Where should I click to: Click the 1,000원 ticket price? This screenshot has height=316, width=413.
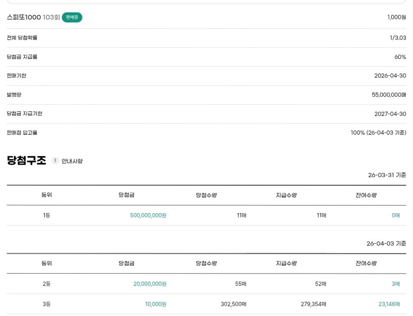pyautogui.click(x=396, y=17)
